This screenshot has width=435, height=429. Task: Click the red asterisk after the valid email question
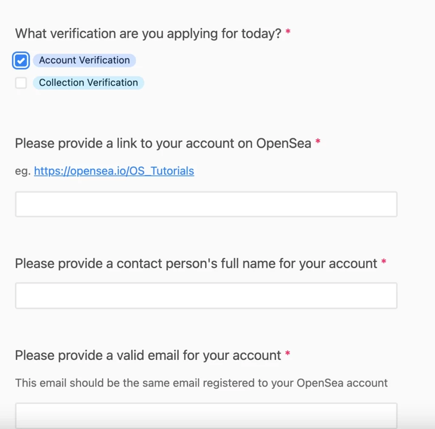click(x=288, y=353)
